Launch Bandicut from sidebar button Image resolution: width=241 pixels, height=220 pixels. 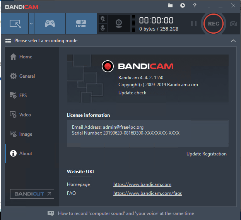[x=32, y=194]
